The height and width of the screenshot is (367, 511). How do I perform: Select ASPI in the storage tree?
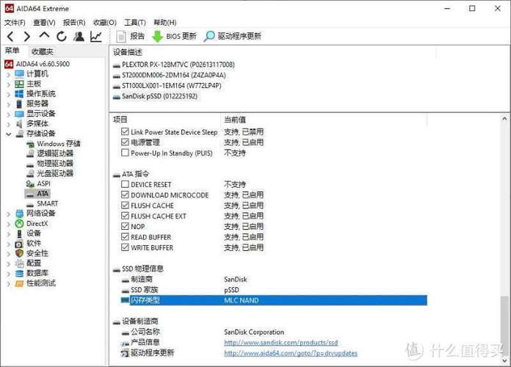pos(43,183)
